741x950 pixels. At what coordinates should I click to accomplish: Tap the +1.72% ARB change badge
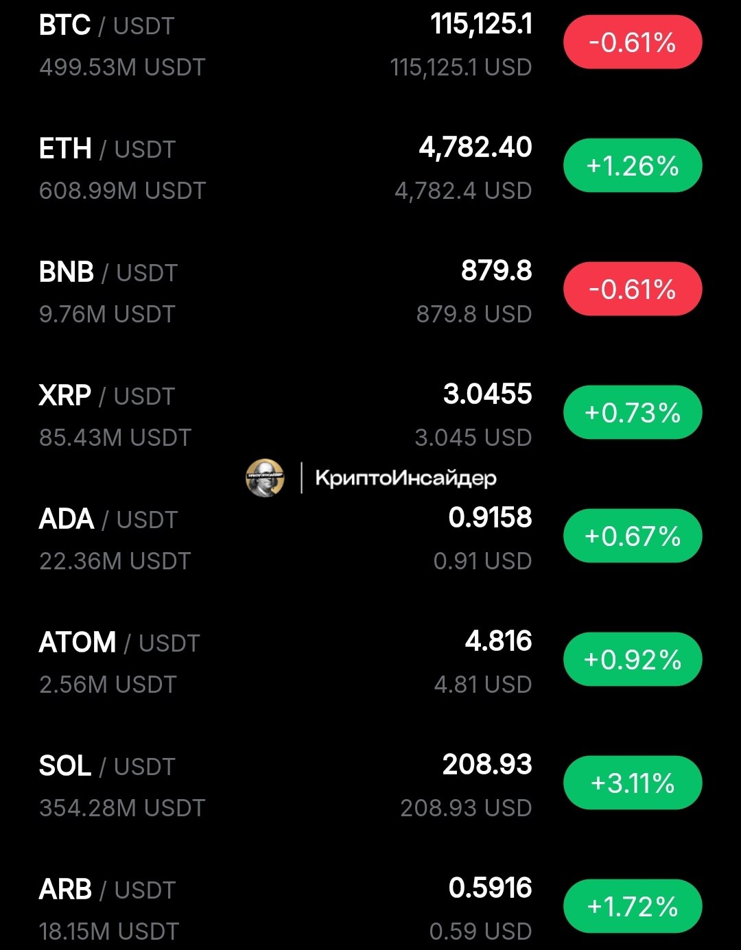point(633,907)
